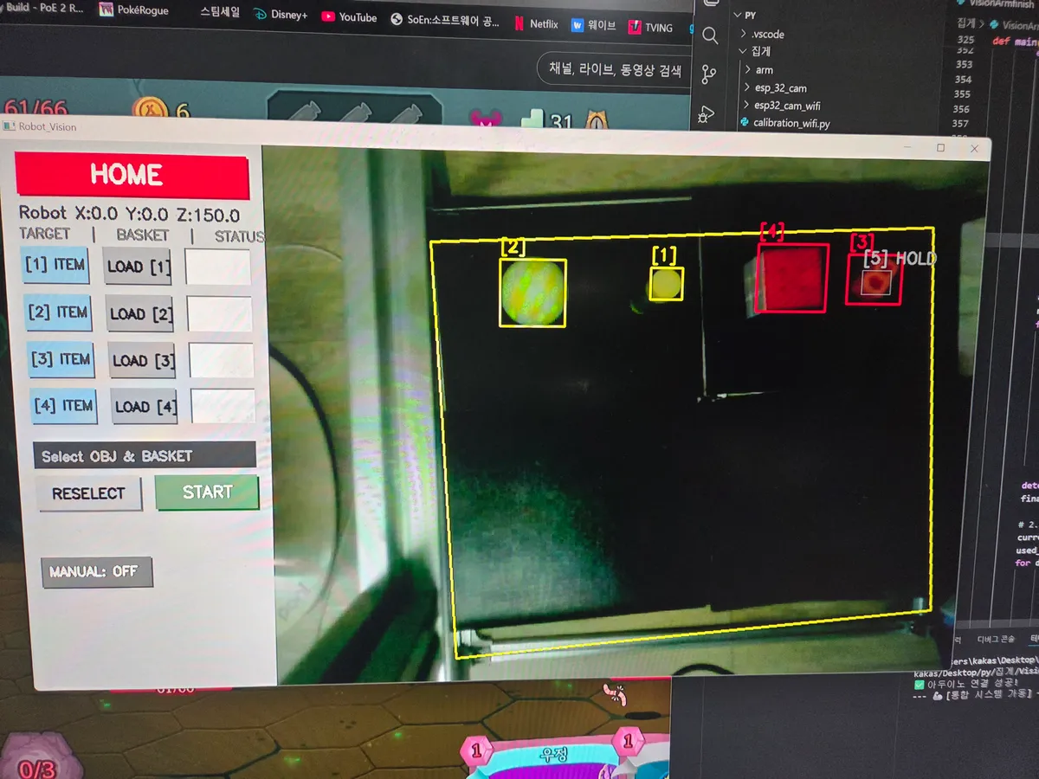
Task: Click the green START button
Action: [207, 492]
